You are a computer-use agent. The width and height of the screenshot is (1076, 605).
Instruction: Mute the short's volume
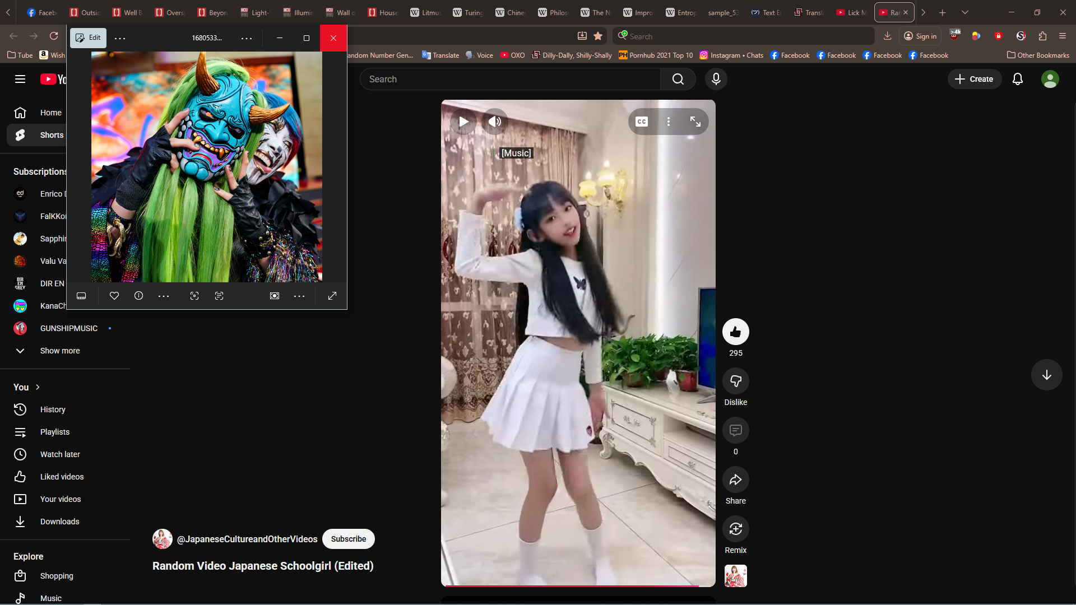coord(495,122)
